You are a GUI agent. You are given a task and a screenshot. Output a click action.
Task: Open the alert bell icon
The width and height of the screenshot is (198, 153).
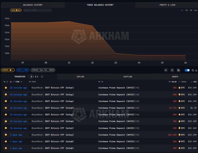(x=166, y=70)
